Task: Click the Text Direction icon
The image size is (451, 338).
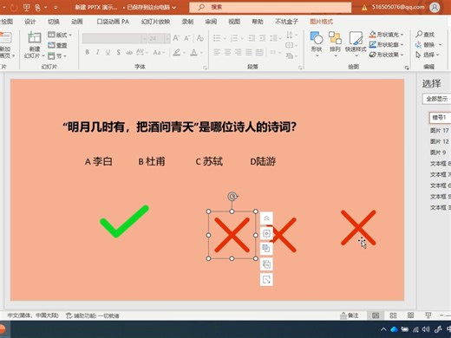Action: click(x=290, y=36)
